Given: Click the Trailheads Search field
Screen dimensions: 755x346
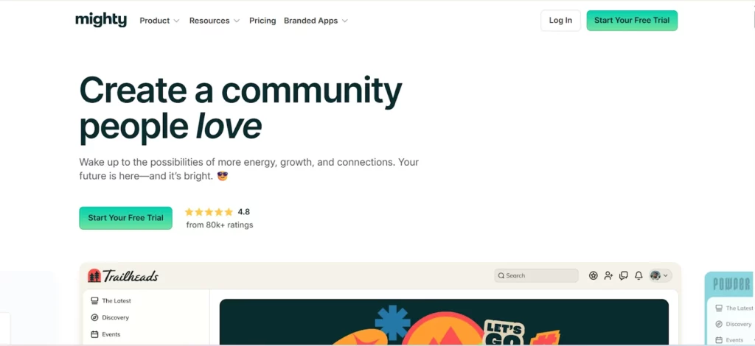Looking at the screenshot, I should [x=536, y=275].
